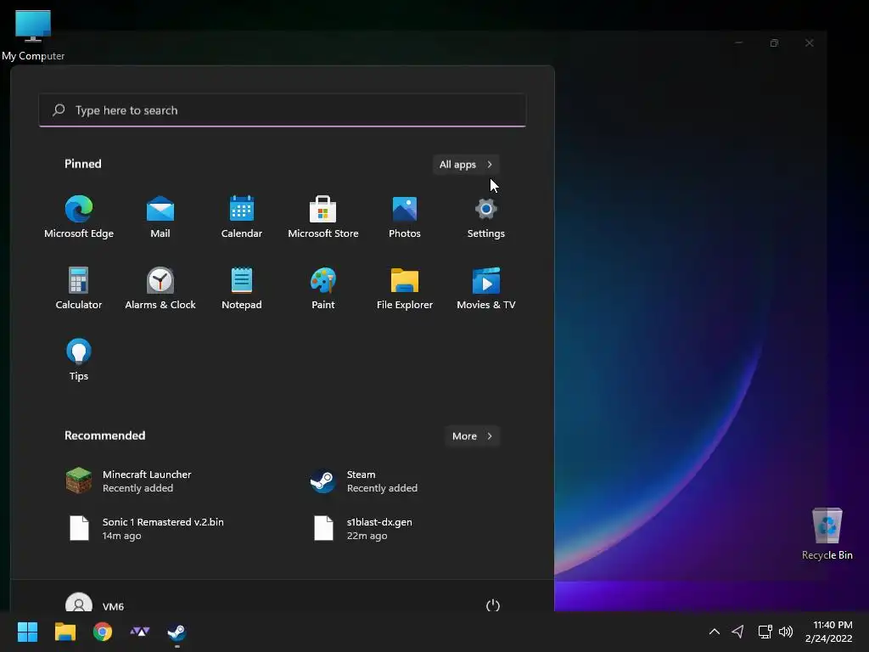Open the purple triangles taskbar app
Screen dimensions: 869x652
140,632
